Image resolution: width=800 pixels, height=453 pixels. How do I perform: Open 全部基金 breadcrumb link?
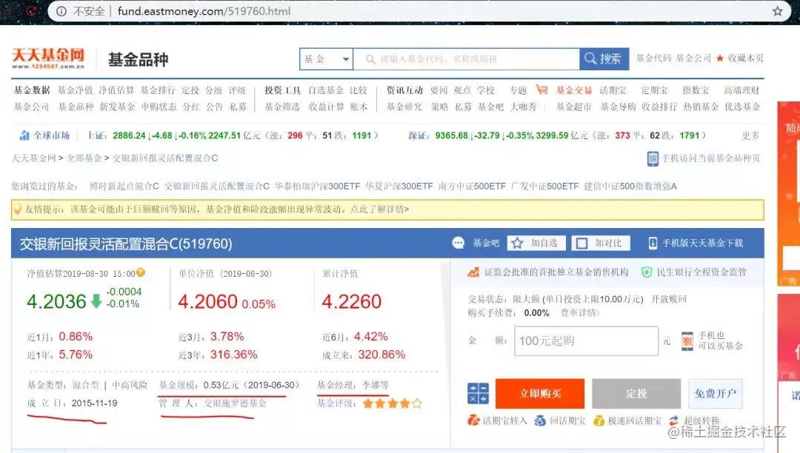(84, 158)
